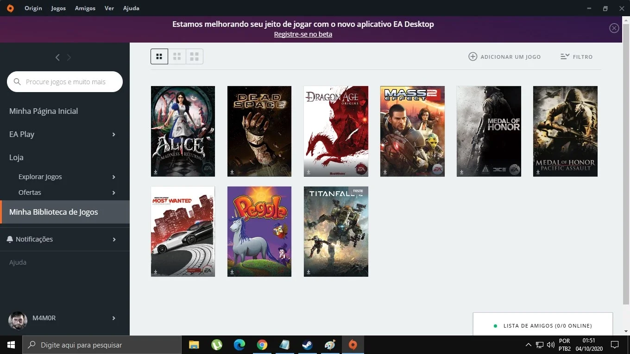Image resolution: width=630 pixels, height=354 pixels.
Task: Click the Notificações bell icon
Action: coord(10,239)
